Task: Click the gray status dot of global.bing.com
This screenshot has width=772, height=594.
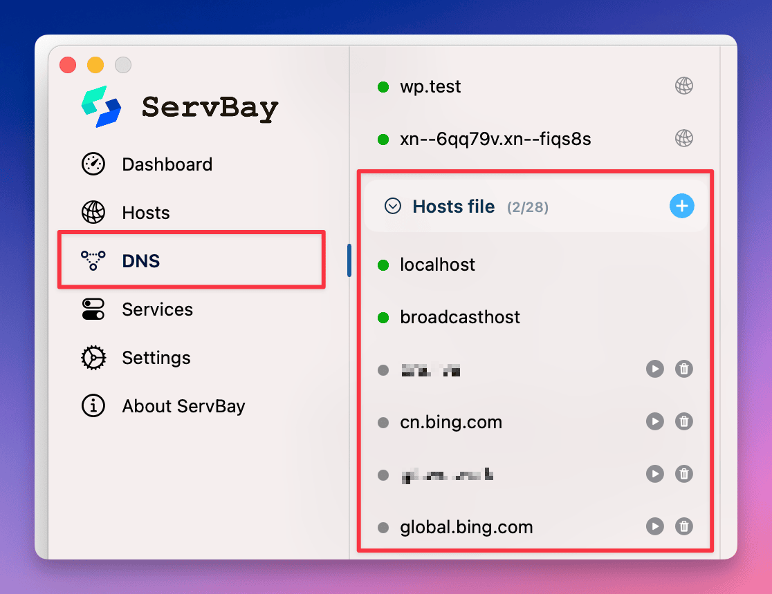Action: click(x=383, y=528)
